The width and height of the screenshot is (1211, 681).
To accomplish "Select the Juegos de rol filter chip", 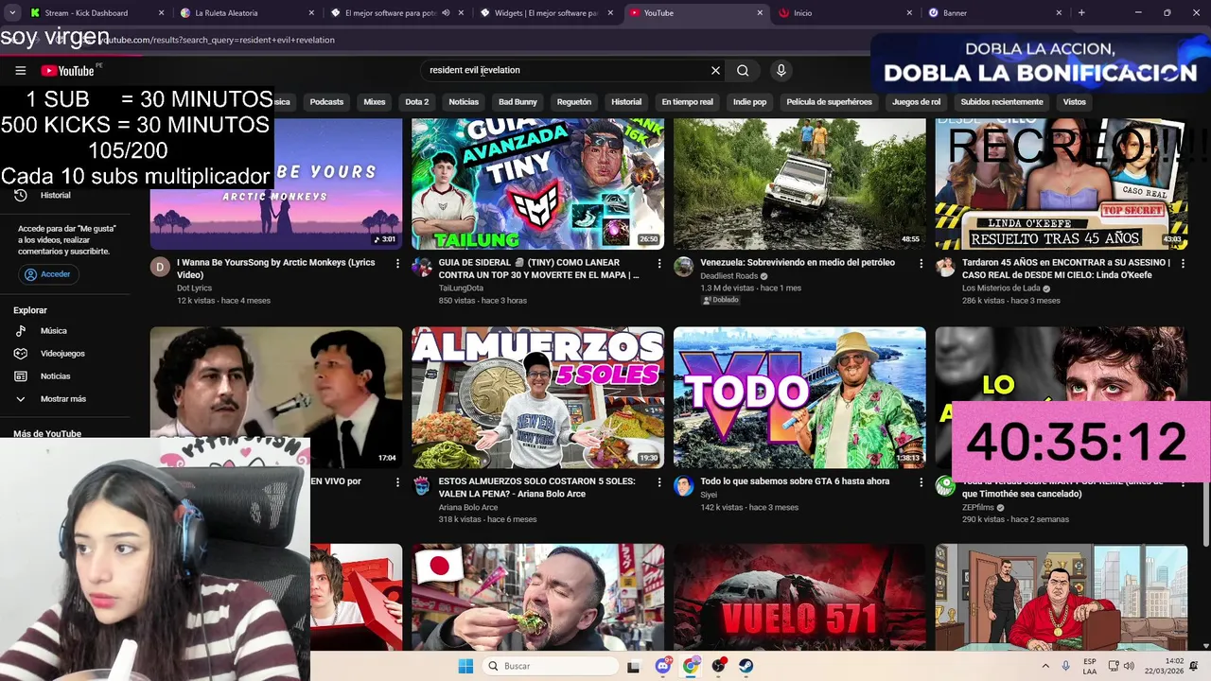I will pos(916,102).
